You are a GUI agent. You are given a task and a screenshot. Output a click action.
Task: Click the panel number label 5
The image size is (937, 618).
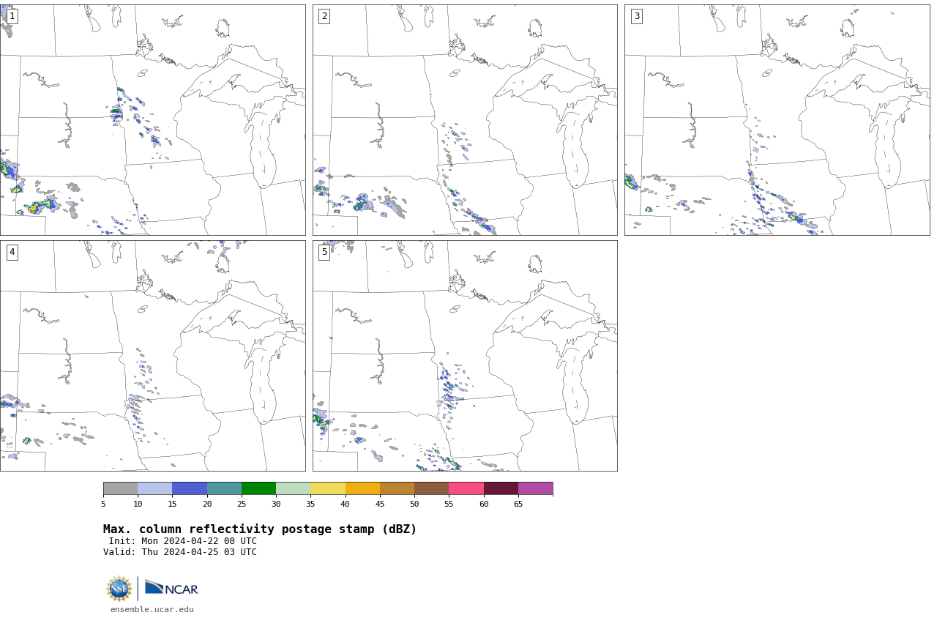tap(324, 252)
